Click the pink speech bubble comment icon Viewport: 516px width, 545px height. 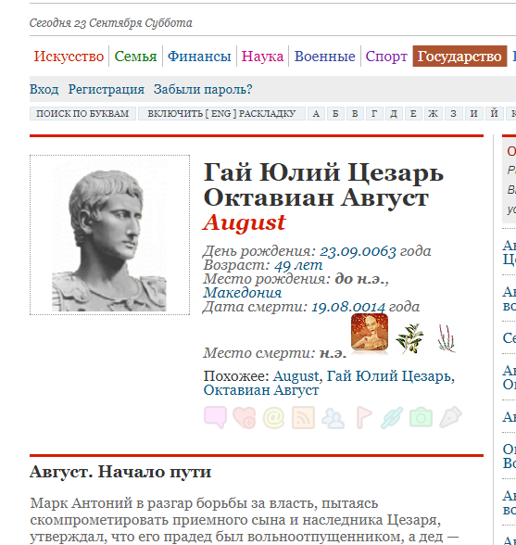tap(216, 417)
